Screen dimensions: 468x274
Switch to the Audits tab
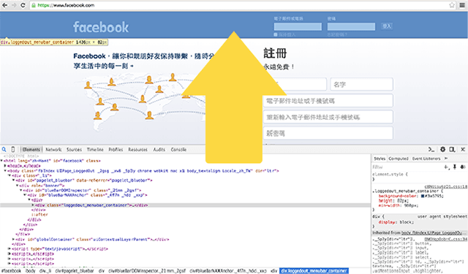click(159, 149)
